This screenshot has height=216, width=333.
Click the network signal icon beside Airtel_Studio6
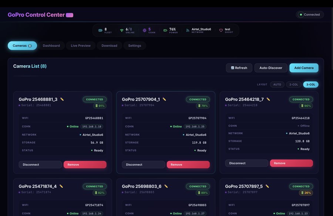coord(188,31)
